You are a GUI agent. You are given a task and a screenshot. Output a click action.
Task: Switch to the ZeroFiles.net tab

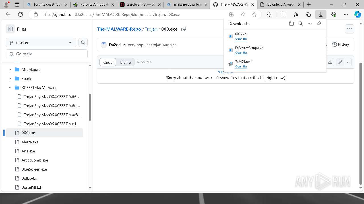(x=140, y=5)
